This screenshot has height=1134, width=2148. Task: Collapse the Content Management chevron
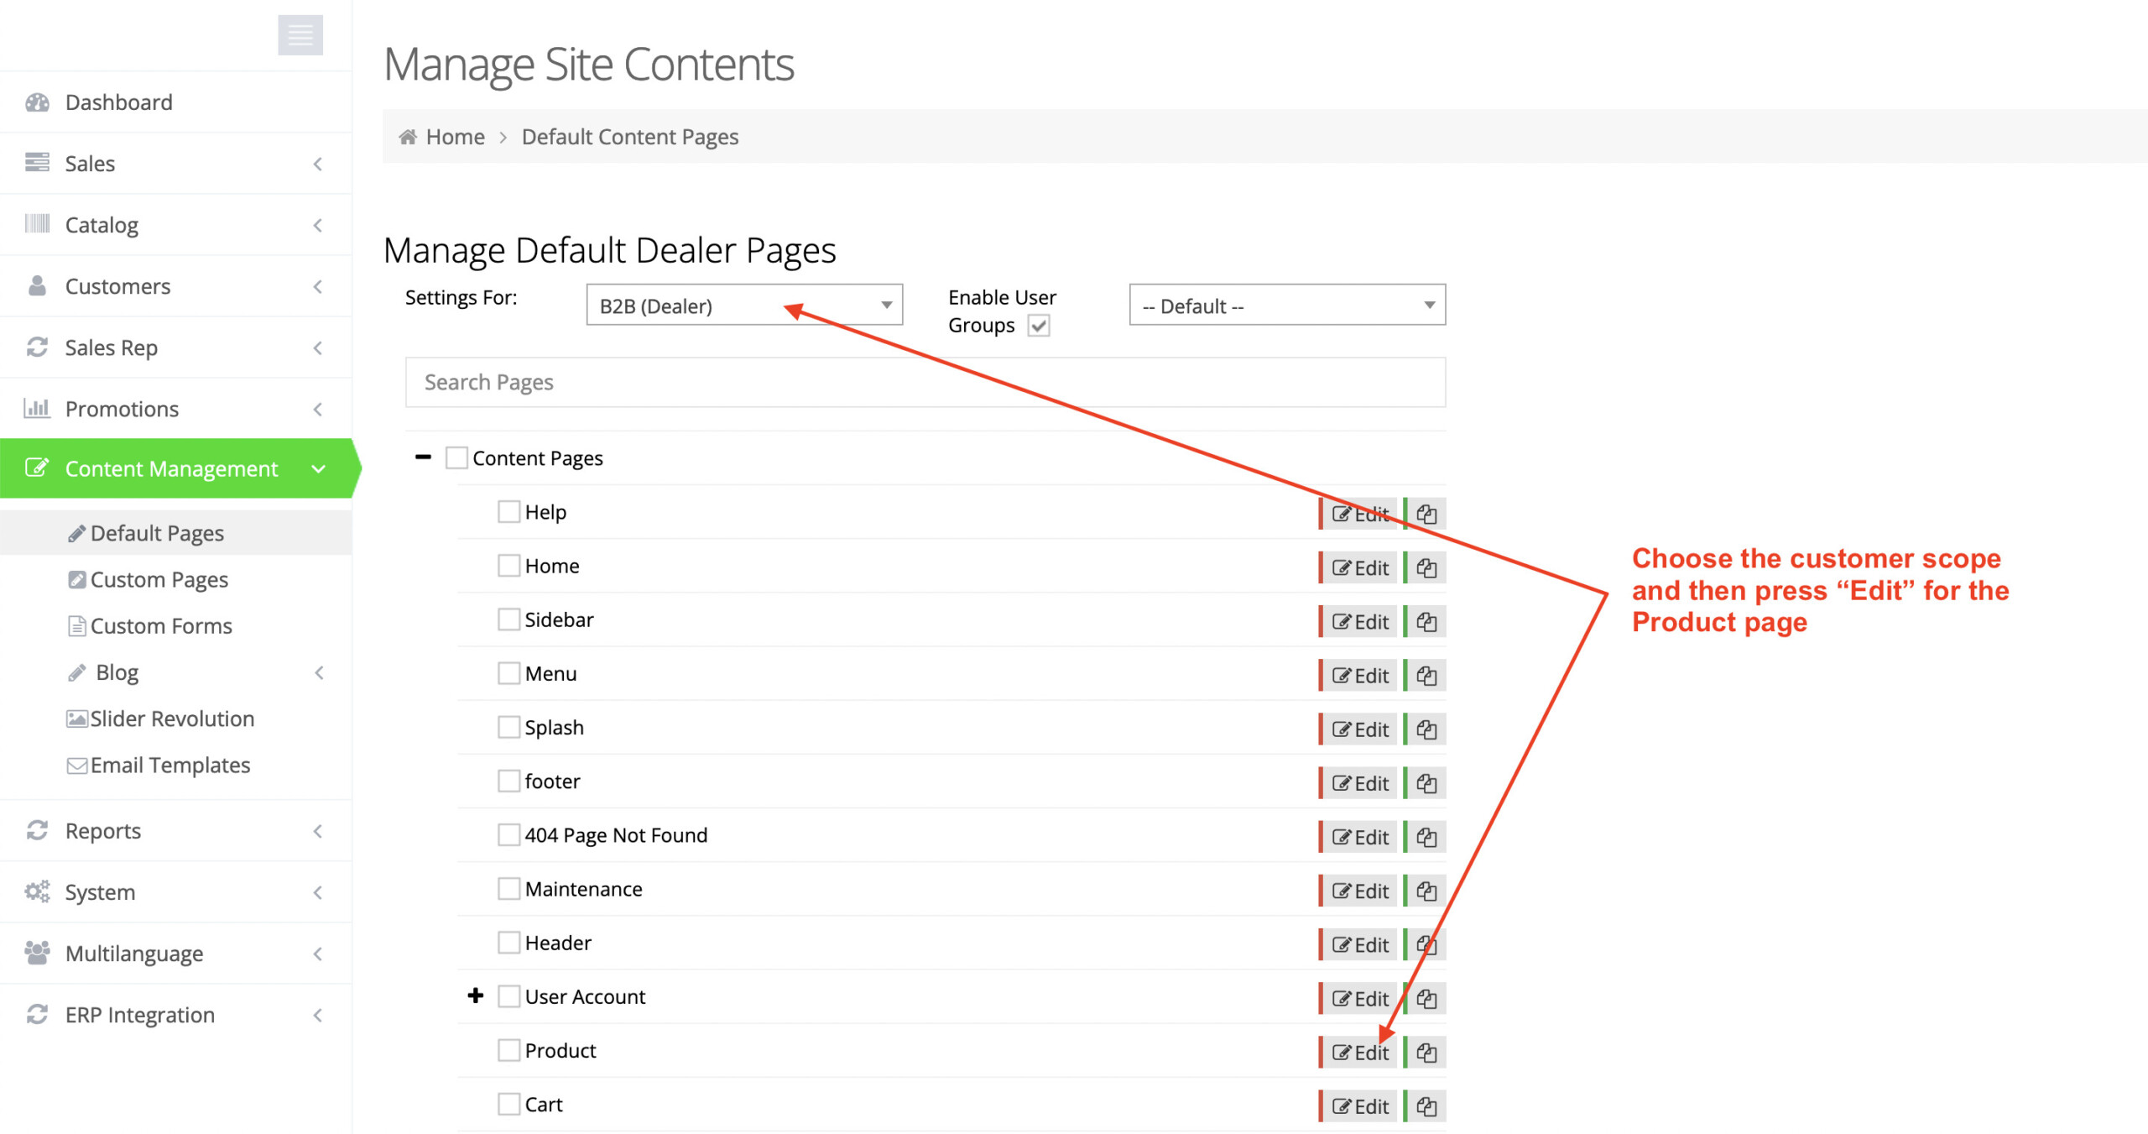[318, 468]
